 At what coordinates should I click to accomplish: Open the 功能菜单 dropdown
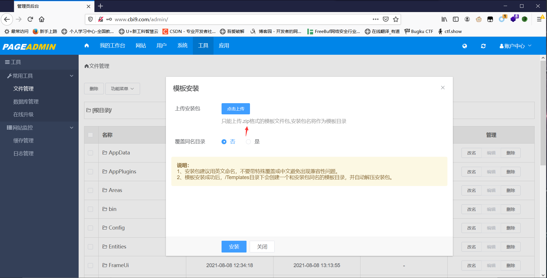coord(123,89)
